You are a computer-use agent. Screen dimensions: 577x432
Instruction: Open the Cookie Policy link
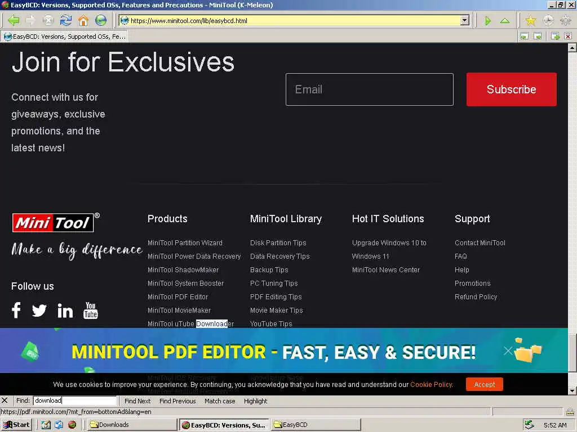coord(431,384)
